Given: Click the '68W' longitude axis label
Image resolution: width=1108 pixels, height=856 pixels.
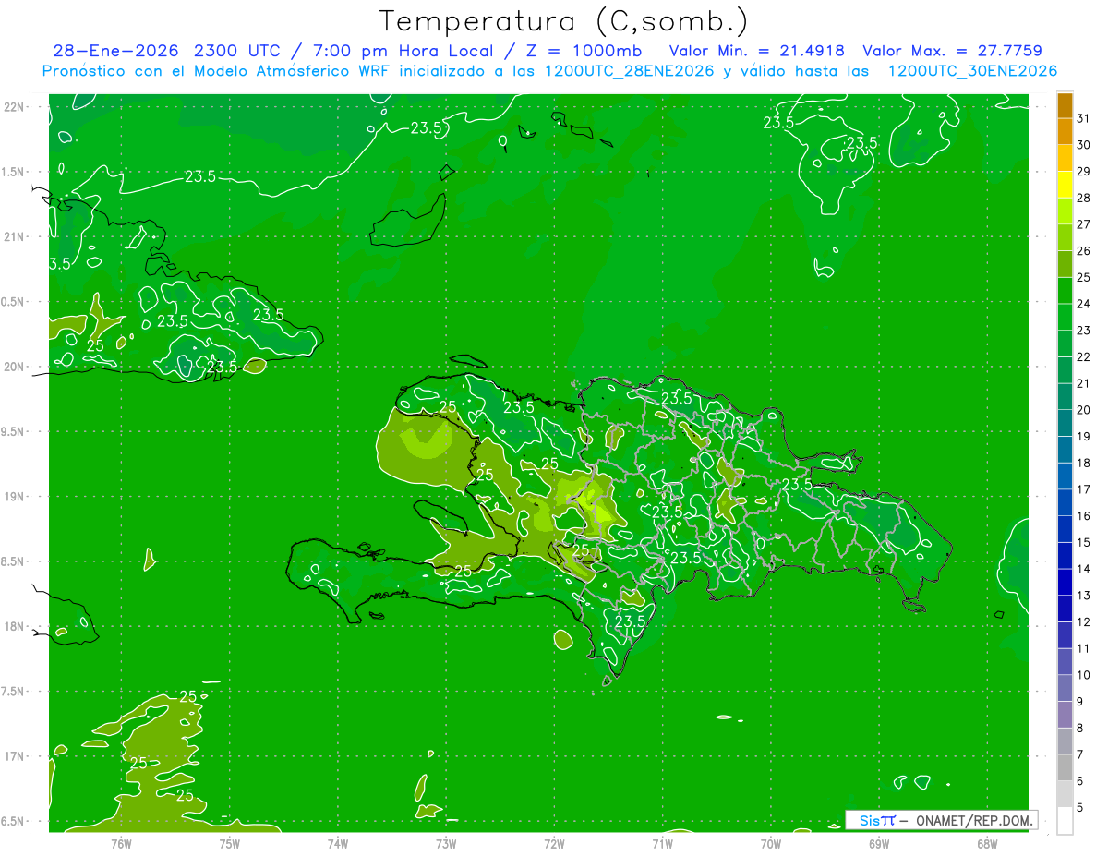Looking at the screenshot, I should point(987,843).
